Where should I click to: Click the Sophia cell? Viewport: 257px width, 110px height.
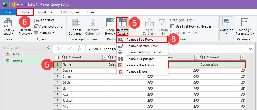(85, 71)
